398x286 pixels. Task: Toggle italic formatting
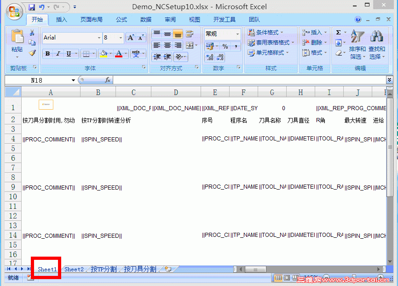tap(58, 54)
